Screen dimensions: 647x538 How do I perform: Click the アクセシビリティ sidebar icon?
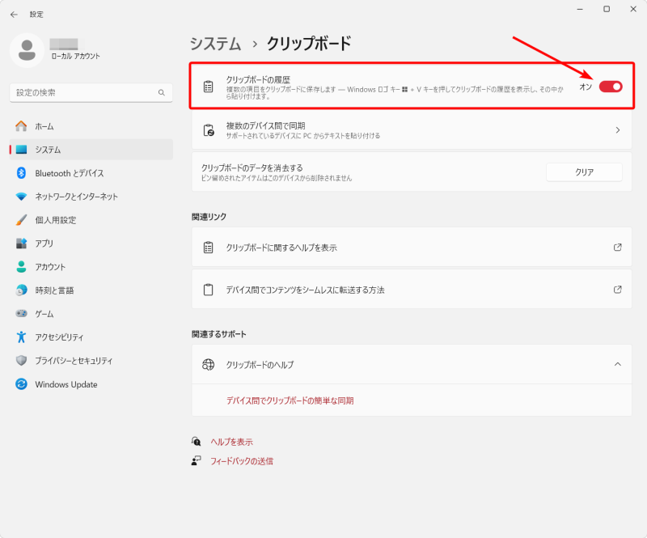(x=22, y=337)
